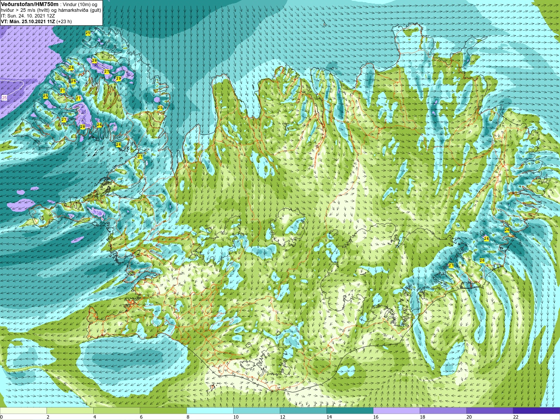Click the 2–4 m/s legend color band
The height and width of the screenshot is (420, 560).
[70, 411]
